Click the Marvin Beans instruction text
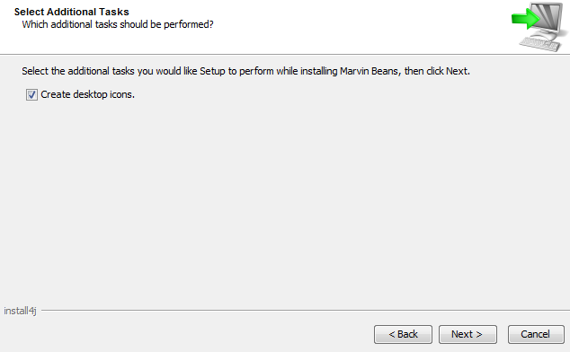The width and height of the screenshot is (570, 352). pyautogui.click(x=245, y=71)
